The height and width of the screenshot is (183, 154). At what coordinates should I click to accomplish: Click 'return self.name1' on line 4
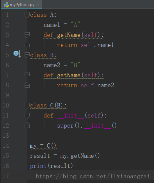click(85, 45)
